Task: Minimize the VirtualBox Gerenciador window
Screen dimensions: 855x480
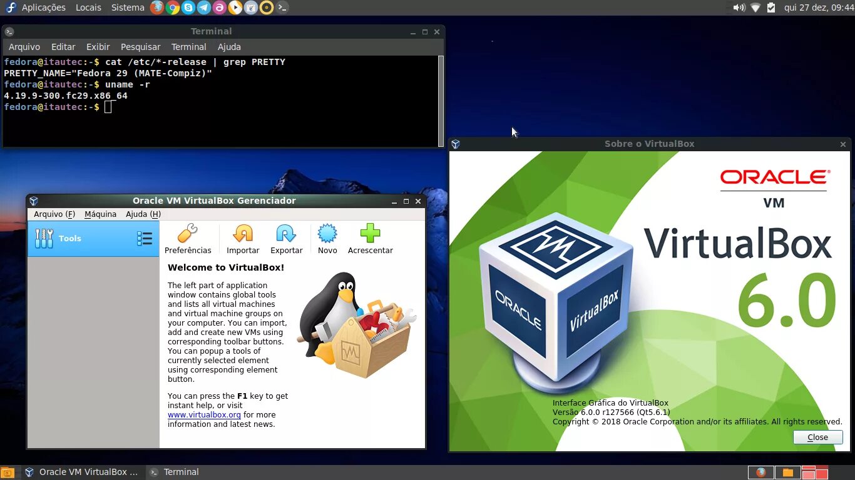Action: [394, 201]
